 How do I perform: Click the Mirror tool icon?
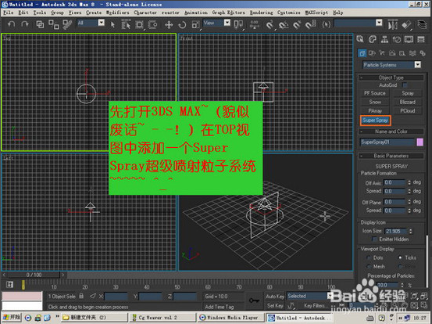pos(393,25)
